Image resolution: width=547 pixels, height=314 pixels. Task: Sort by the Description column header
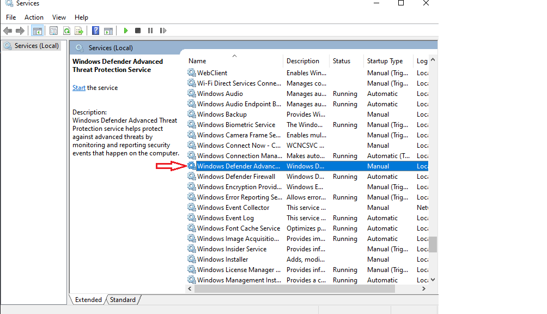pyautogui.click(x=306, y=61)
